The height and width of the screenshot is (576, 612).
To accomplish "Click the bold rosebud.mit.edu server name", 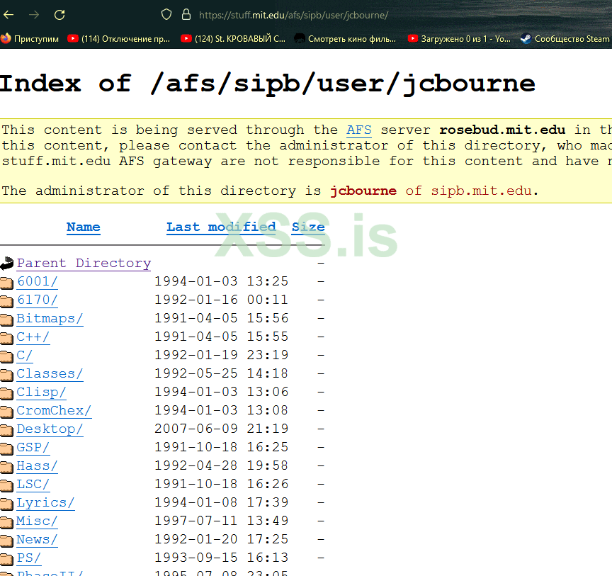I will tap(502, 130).
